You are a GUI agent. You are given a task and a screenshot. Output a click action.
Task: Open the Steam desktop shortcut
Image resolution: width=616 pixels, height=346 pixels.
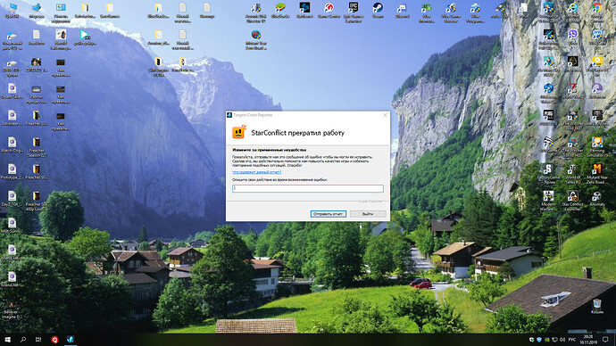tap(378, 11)
